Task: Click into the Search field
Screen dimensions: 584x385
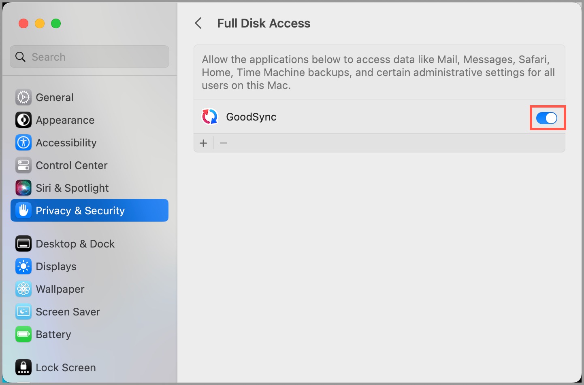Action: pos(97,57)
